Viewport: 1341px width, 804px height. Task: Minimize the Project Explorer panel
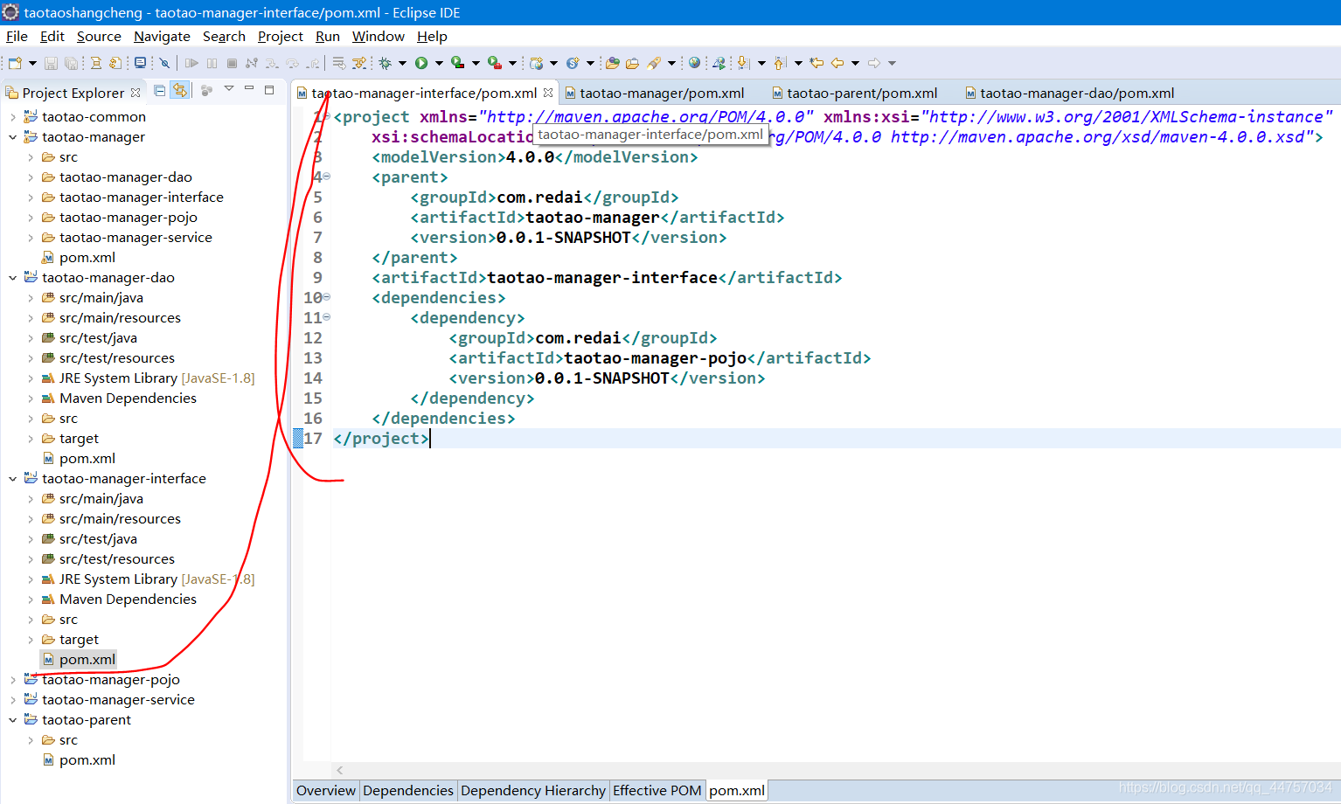[249, 88]
